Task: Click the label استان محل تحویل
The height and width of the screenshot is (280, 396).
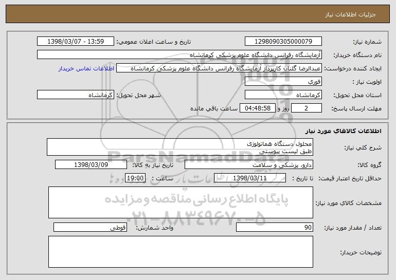Action: [357, 95]
